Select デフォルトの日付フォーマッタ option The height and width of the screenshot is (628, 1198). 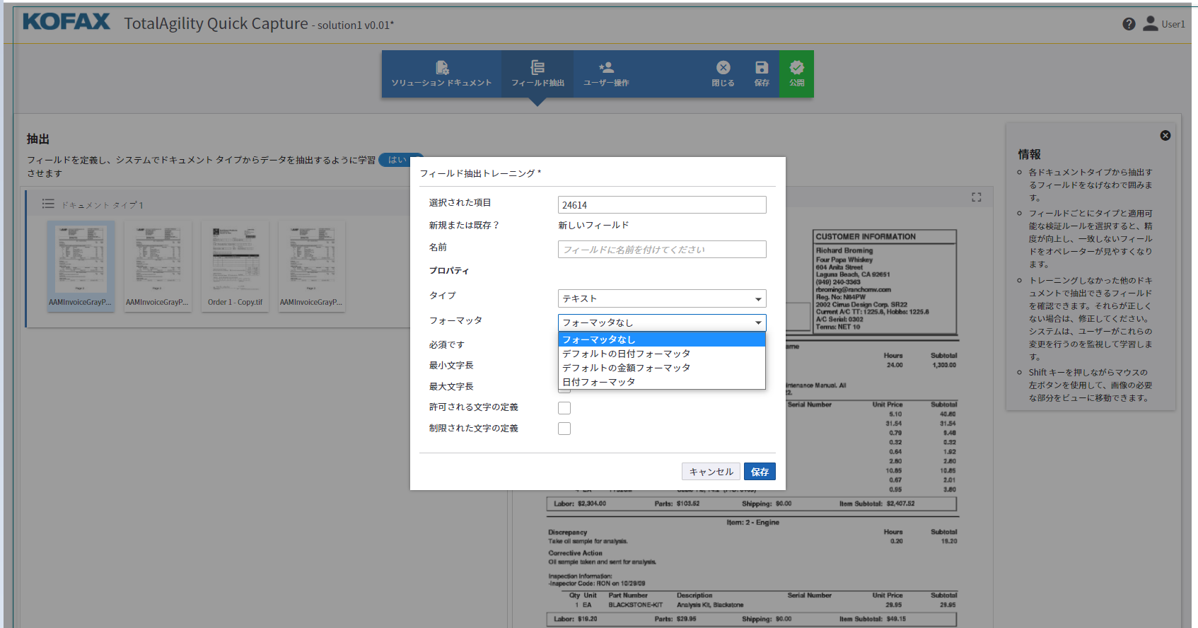pyautogui.click(x=626, y=354)
